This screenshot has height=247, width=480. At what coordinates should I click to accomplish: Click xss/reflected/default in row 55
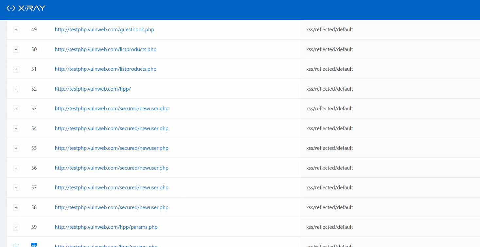tap(329, 148)
